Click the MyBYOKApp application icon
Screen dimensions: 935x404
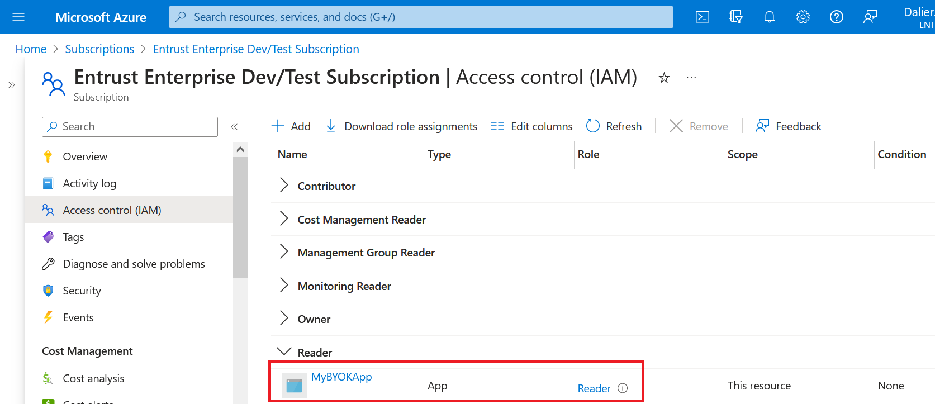coord(294,386)
